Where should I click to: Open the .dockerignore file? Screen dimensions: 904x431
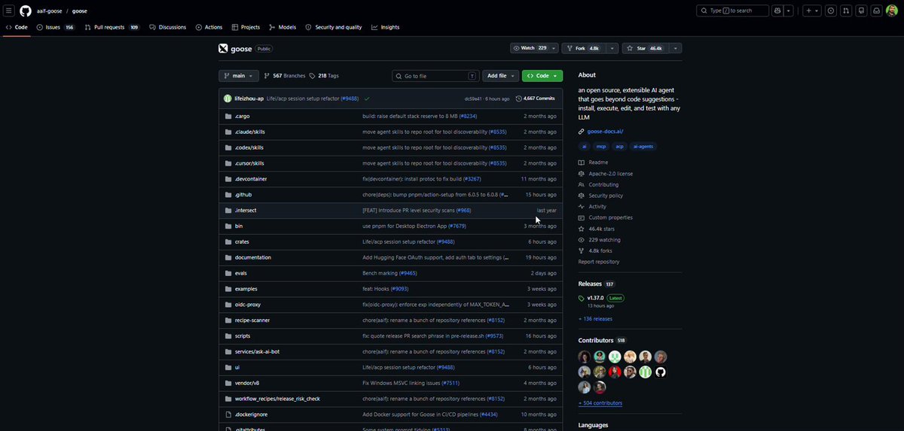point(251,414)
